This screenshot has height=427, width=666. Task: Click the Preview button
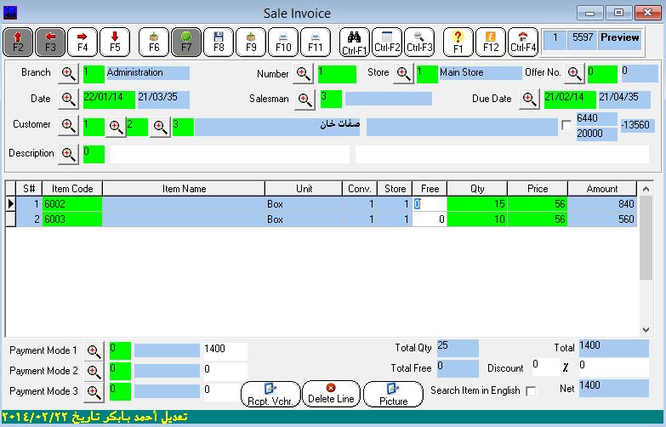point(619,38)
